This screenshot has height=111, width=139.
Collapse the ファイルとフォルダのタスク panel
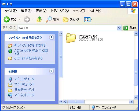coord(52,37)
